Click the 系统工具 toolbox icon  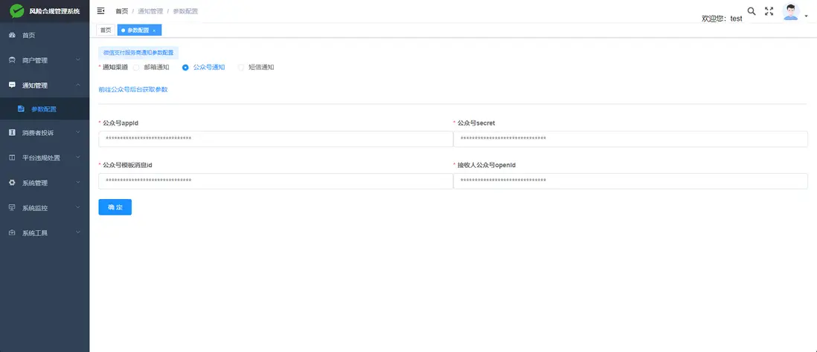(12, 232)
